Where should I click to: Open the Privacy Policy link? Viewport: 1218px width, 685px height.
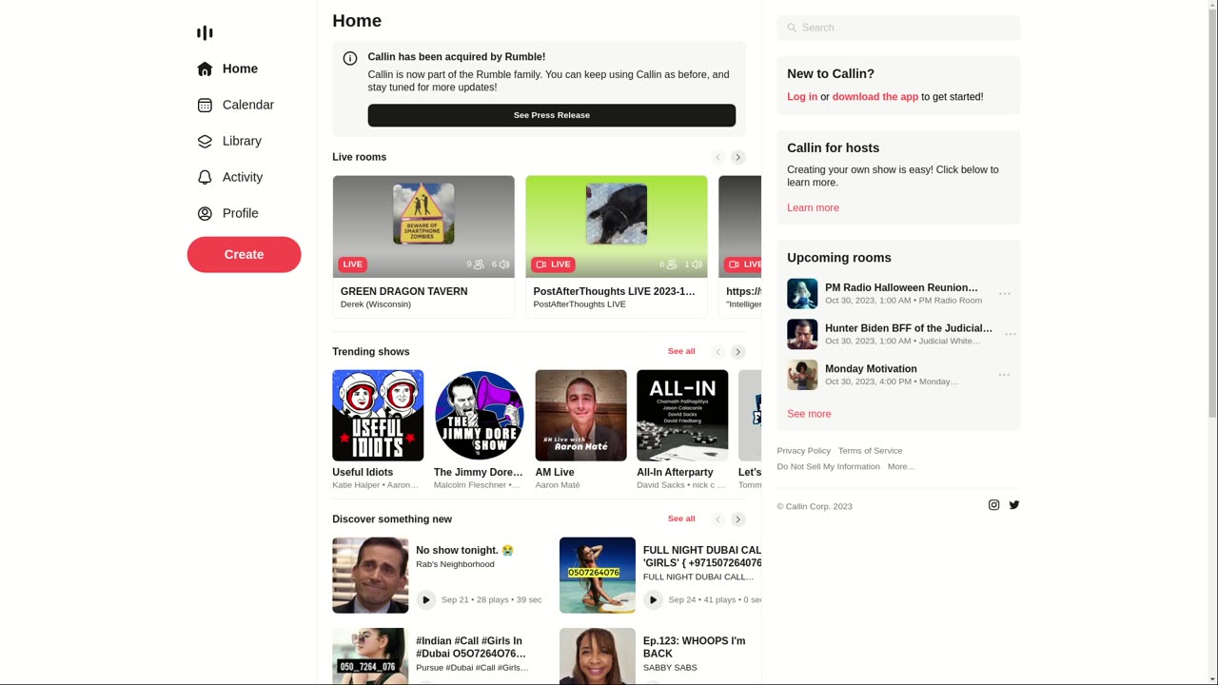coord(803,451)
